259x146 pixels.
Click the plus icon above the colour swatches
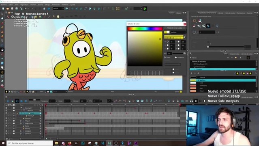(191, 73)
